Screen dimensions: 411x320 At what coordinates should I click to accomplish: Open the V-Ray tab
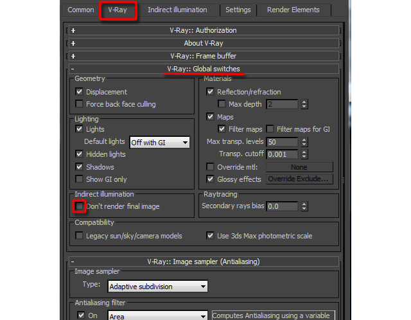click(x=118, y=10)
